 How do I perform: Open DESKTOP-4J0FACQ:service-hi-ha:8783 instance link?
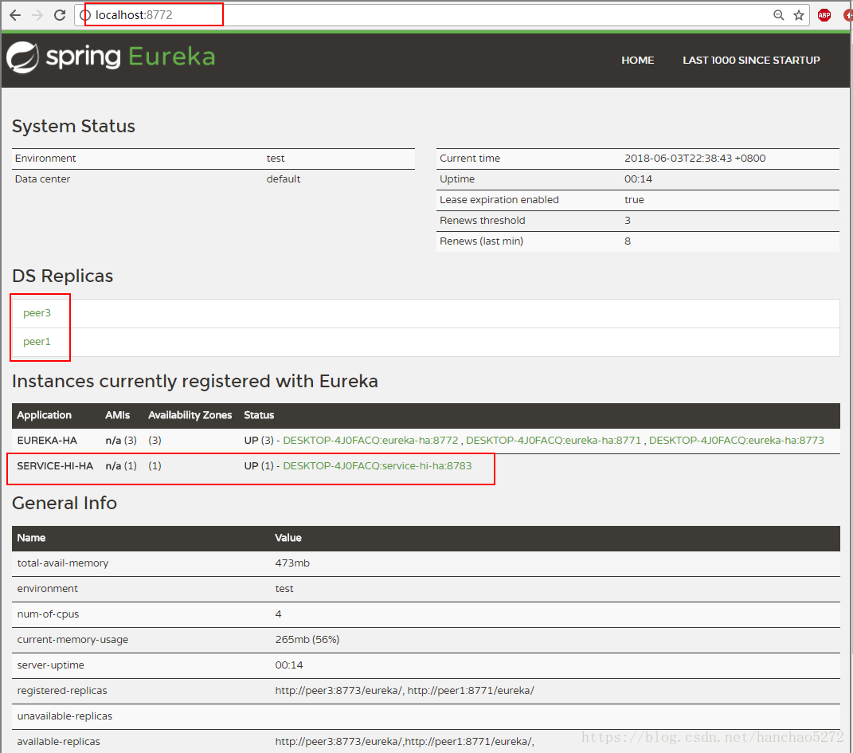click(377, 465)
